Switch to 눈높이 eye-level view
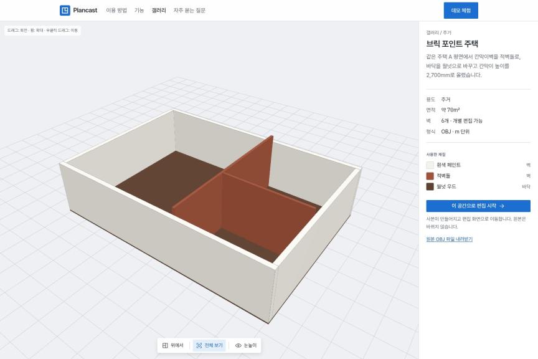This screenshot has height=359, width=538. click(x=246, y=345)
